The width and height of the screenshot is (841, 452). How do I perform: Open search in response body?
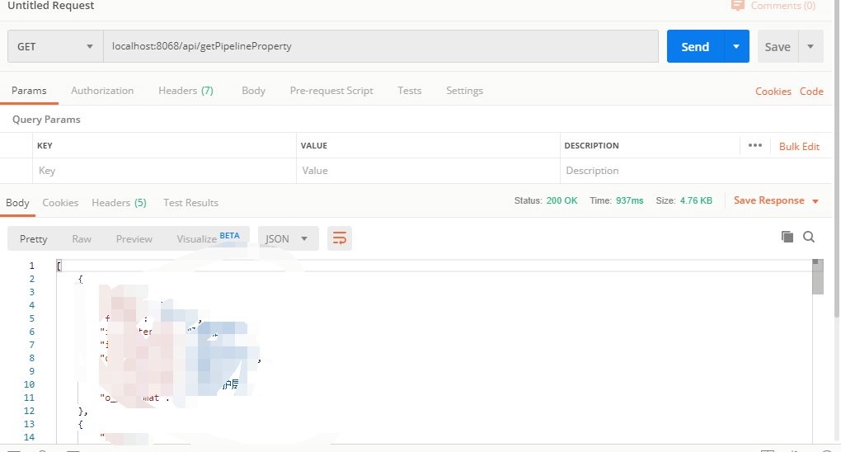809,237
